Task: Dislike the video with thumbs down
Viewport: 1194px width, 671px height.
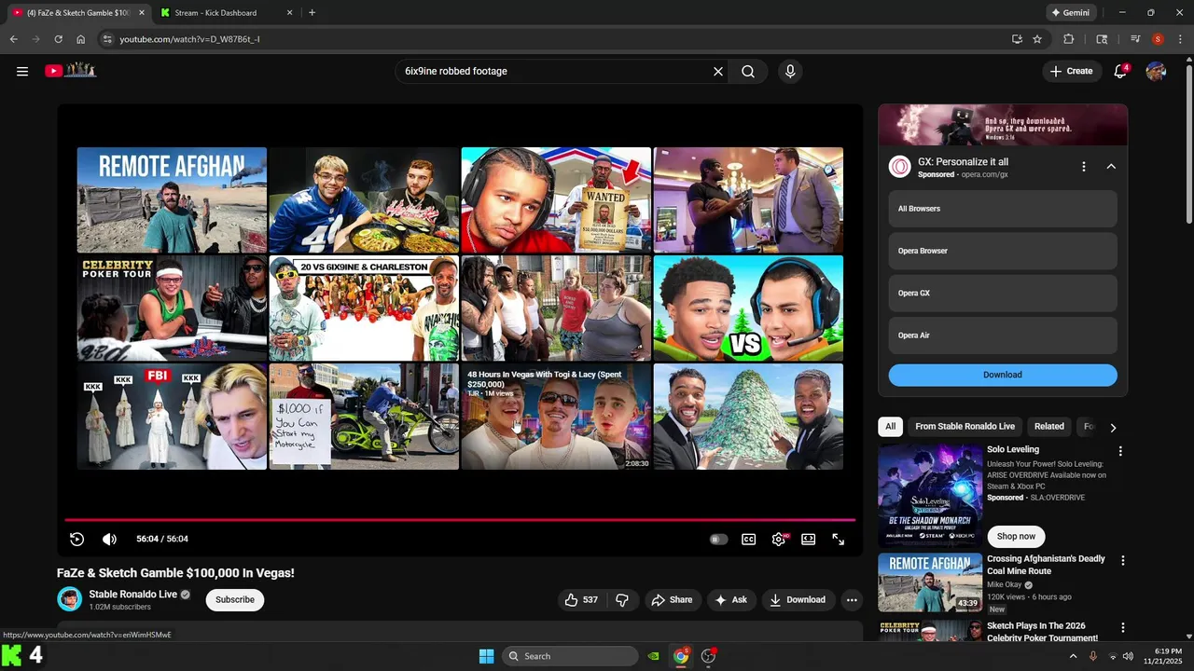Action: tap(622, 599)
